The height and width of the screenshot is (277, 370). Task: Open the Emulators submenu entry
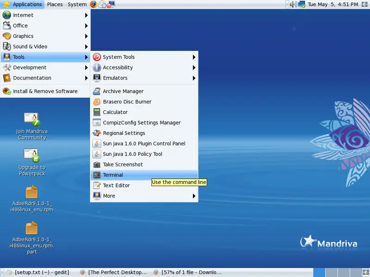coord(144,78)
